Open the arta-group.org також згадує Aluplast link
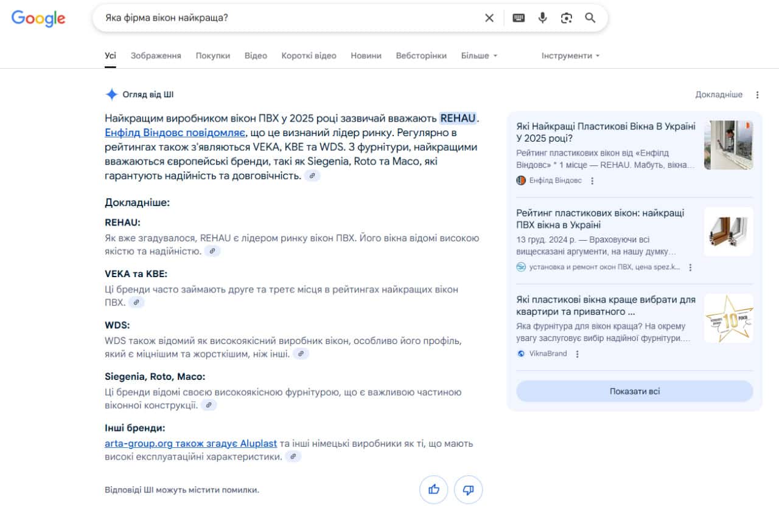The width and height of the screenshot is (779, 516). [x=190, y=444]
